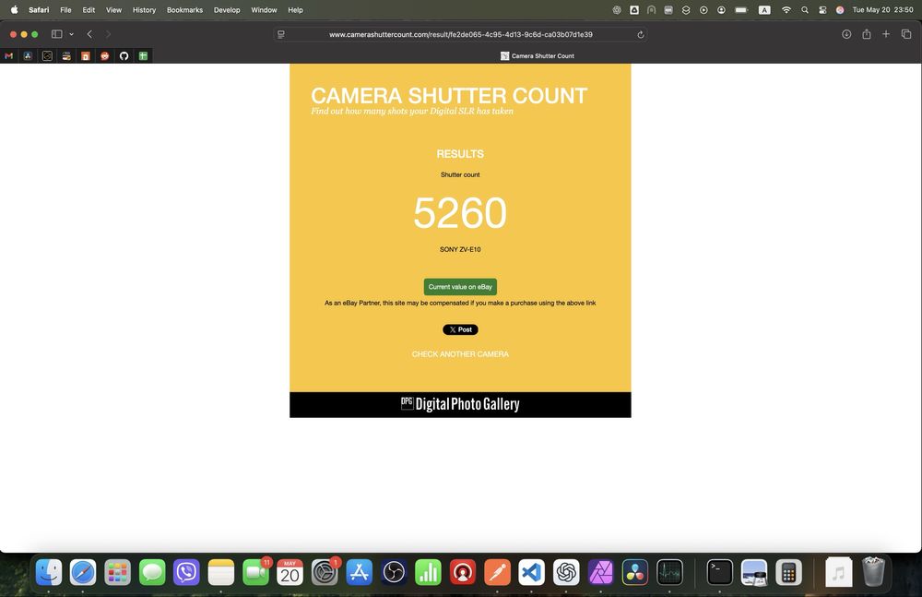Open the Window menu
The width and height of the screenshot is (922, 597).
pos(264,10)
